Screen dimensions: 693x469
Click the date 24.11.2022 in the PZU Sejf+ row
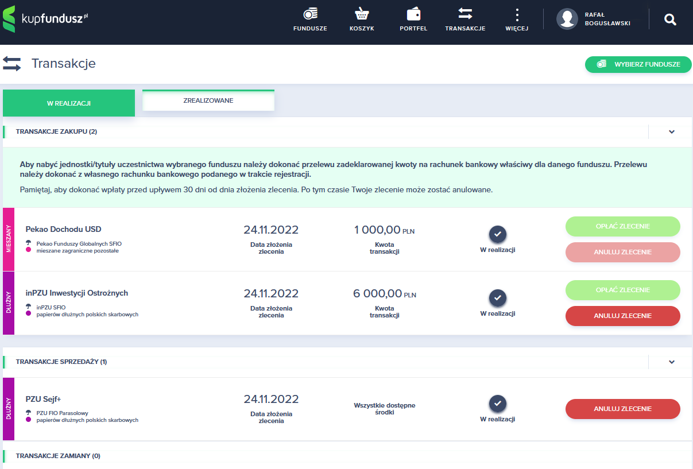[271, 400]
